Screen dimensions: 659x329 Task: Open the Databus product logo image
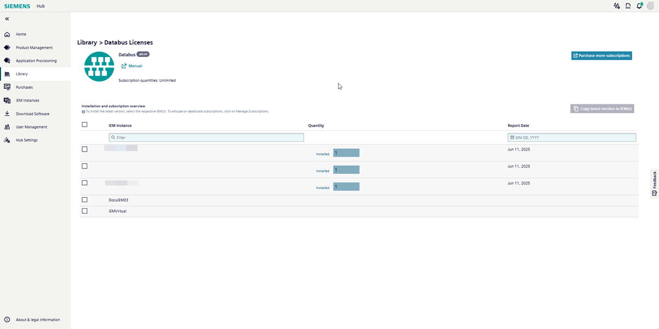tap(99, 66)
